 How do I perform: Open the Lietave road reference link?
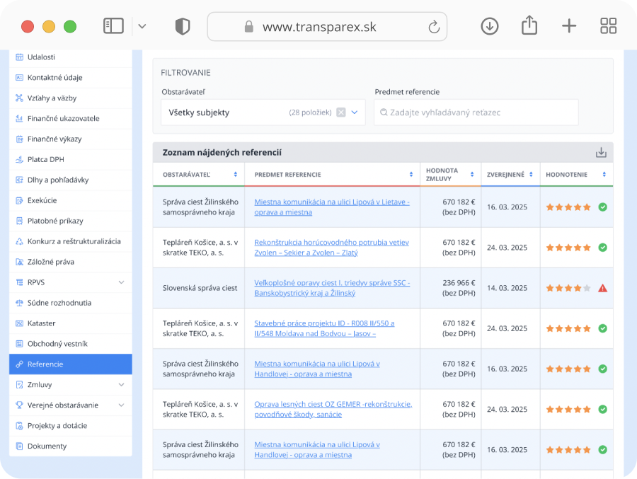[331, 202]
